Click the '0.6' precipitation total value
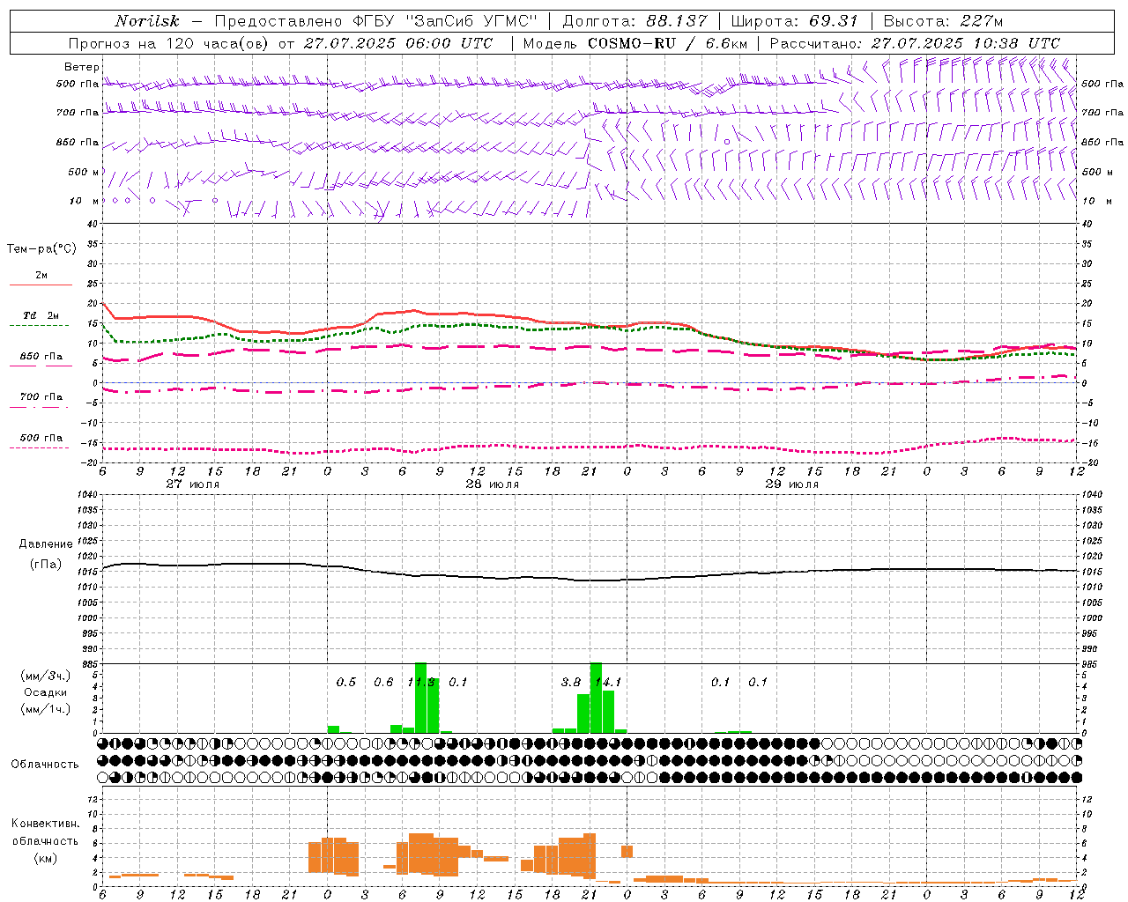 tap(383, 683)
